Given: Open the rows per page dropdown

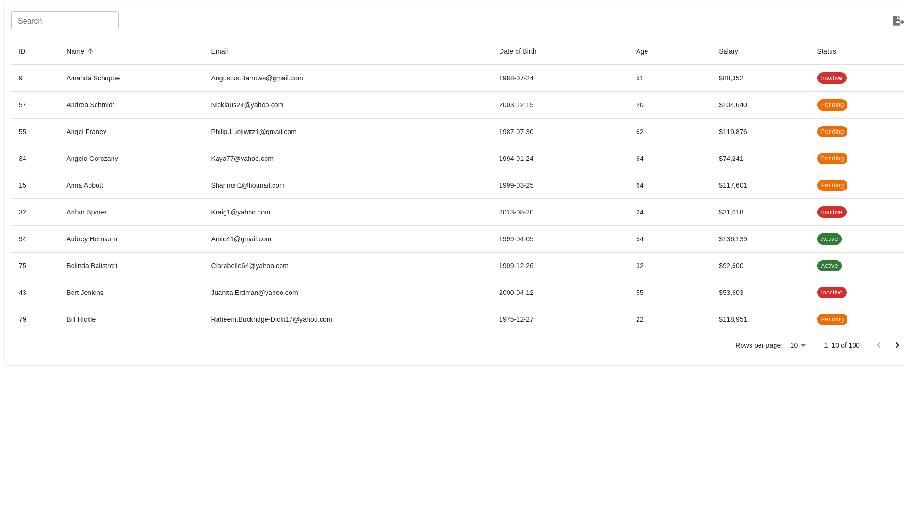Looking at the screenshot, I should click(x=798, y=345).
